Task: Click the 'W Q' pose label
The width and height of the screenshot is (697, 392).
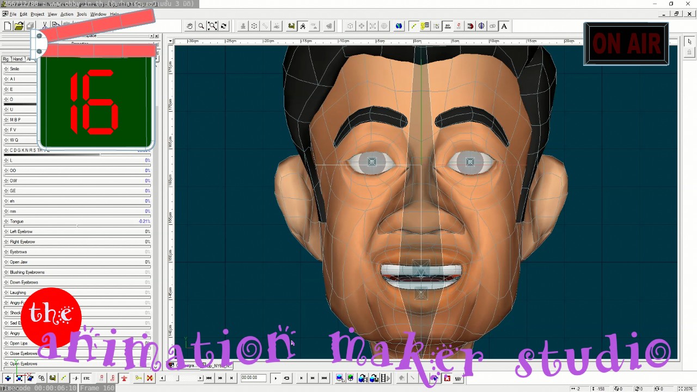Action: pyautogui.click(x=14, y=140)
